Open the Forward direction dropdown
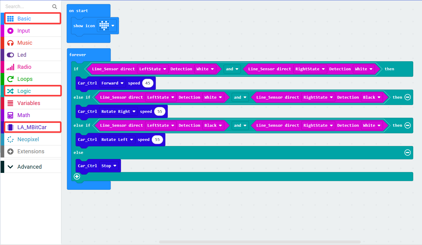 112,83
